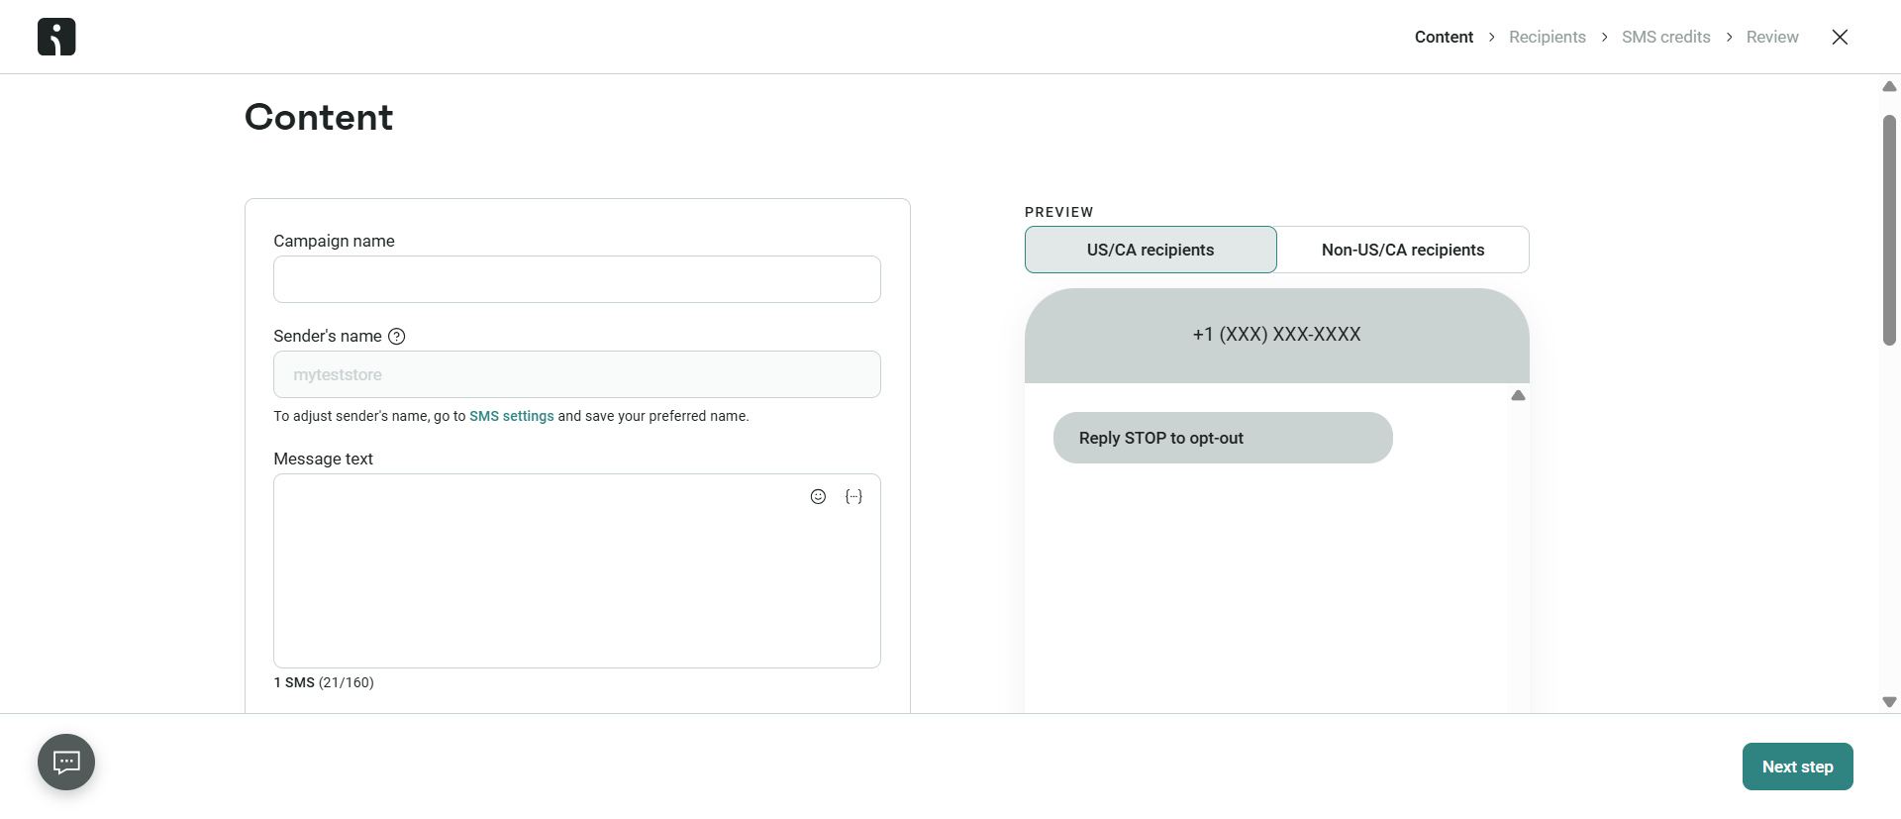Click the Campaign name input field
The image size is (1901, 819).
[x=577, y=279]
